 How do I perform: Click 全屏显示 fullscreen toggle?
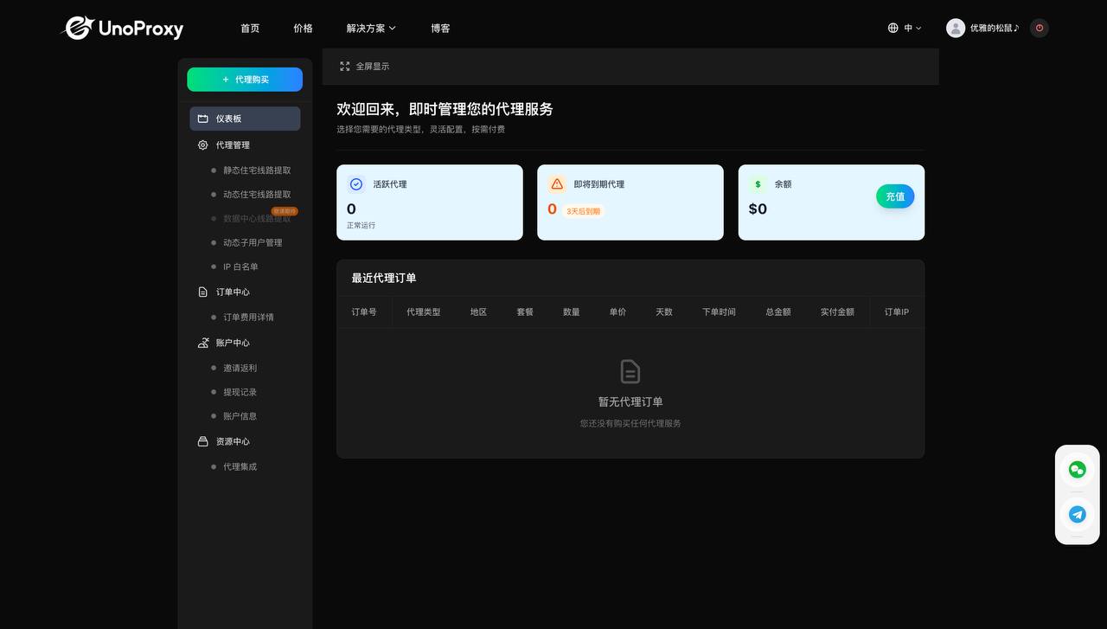pyautogui.click(x=373, y=67)
